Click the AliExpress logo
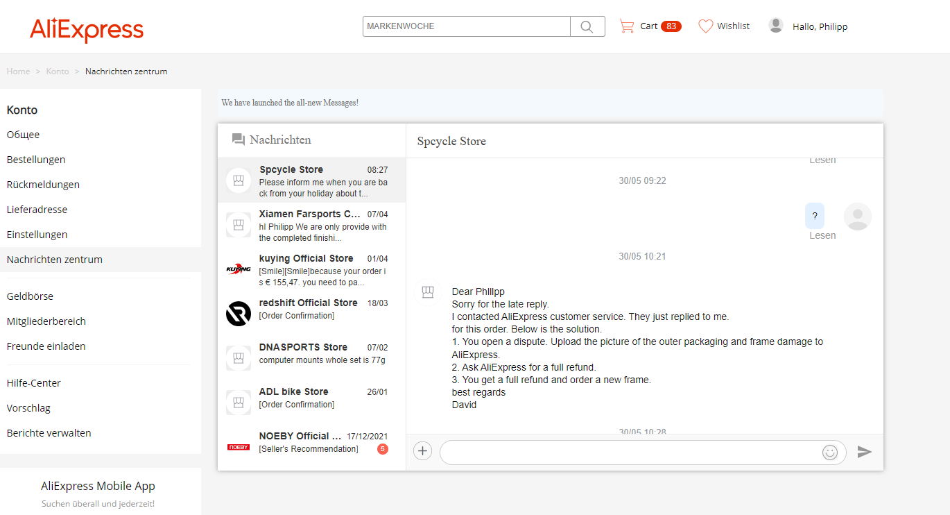The height and width of the screenshot is (515, 950). 87,30
